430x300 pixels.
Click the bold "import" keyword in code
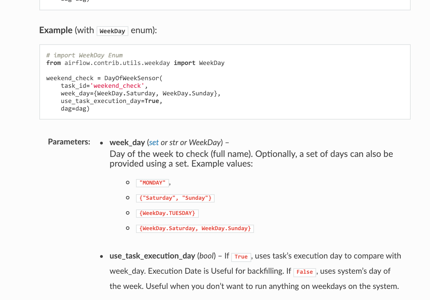184,63
